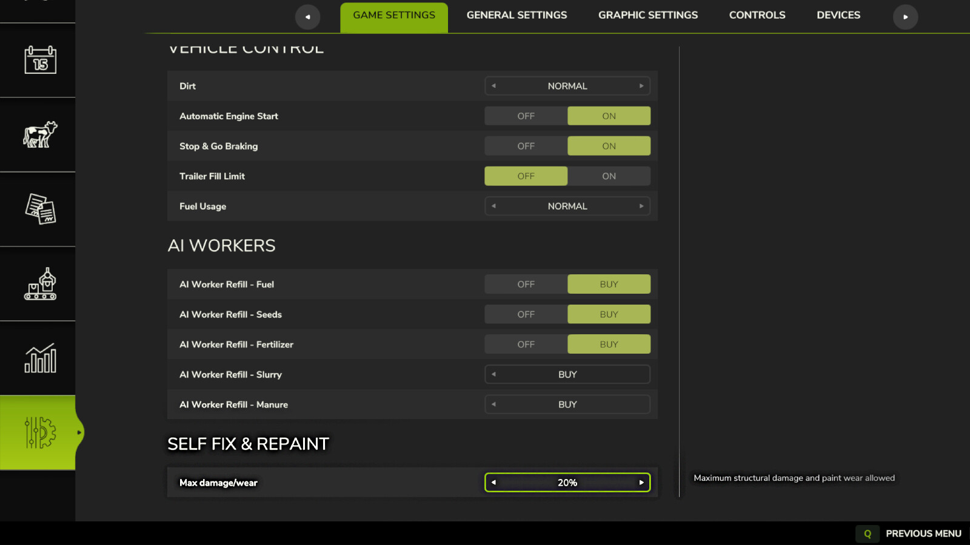Set AI Worker Refill Fuel to Off
970x545 pixels.
[x=526, y=285]
